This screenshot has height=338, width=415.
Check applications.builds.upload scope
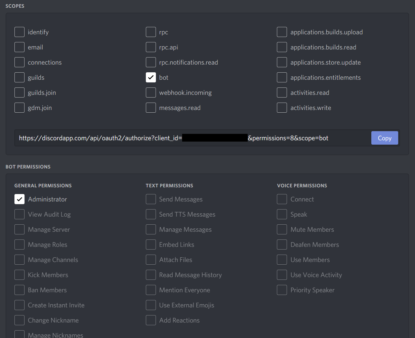point(282,32)
